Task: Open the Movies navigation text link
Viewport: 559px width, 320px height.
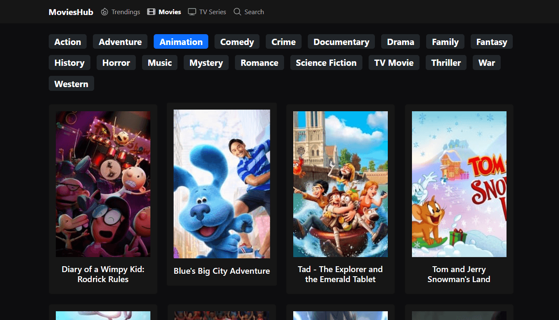Action: [170, 12]
